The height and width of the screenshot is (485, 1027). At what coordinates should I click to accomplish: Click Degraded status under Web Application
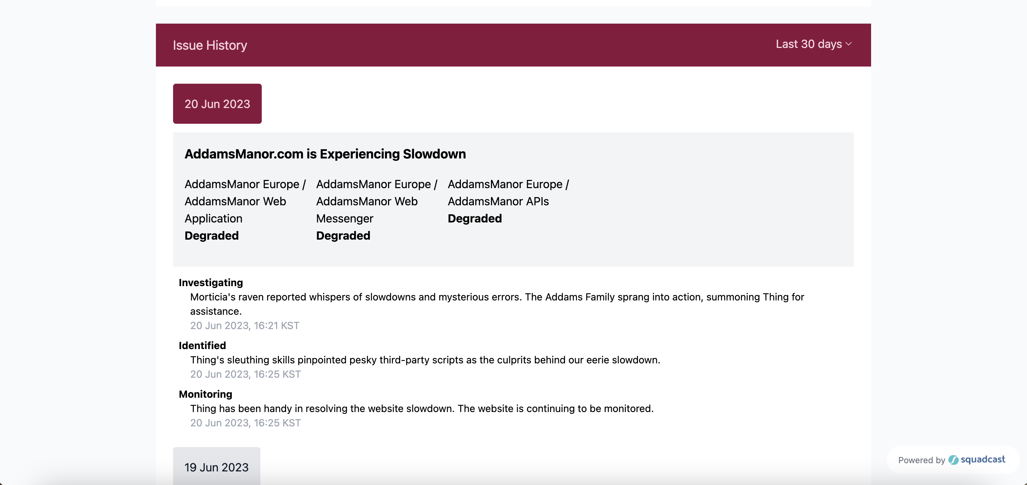(212, 236)
